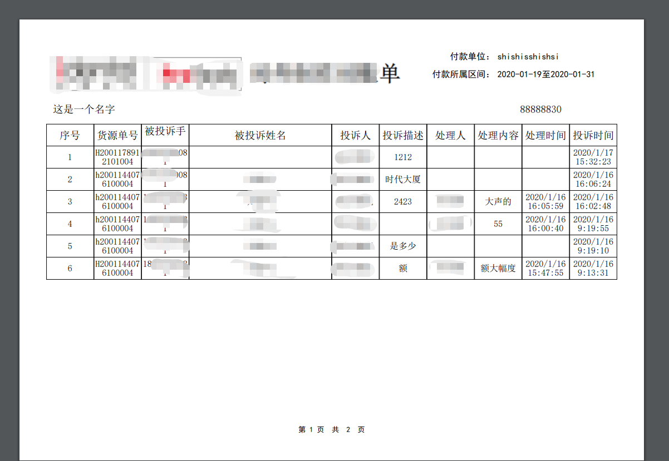Click the 处理人 column header
The width and height of the screenshot is (669, 461).
pyautogui.click(x=451, y=135)
